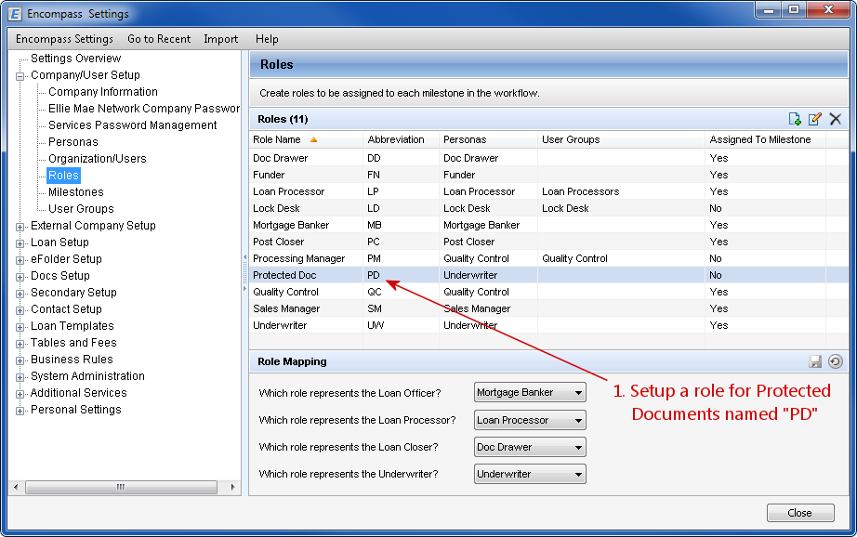857x537 pixels.
Task: Select the Lock Desk role row
Action: [548, 208]
